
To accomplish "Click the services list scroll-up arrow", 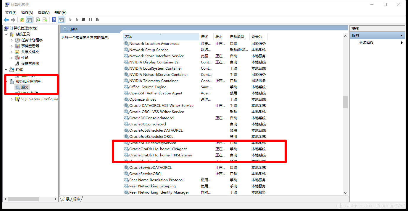I will click(345, 36).
